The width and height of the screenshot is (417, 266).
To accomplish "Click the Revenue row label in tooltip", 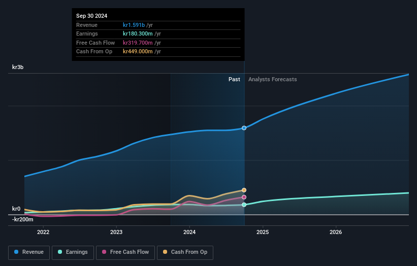I will (x=87, y=25).
